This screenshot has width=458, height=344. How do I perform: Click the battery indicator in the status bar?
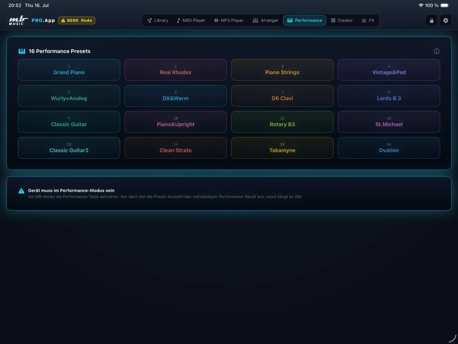click(445, 5)
